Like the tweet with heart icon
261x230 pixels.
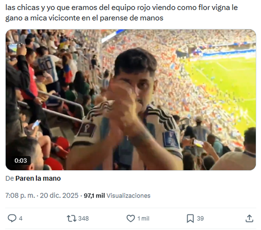(130, 218)
